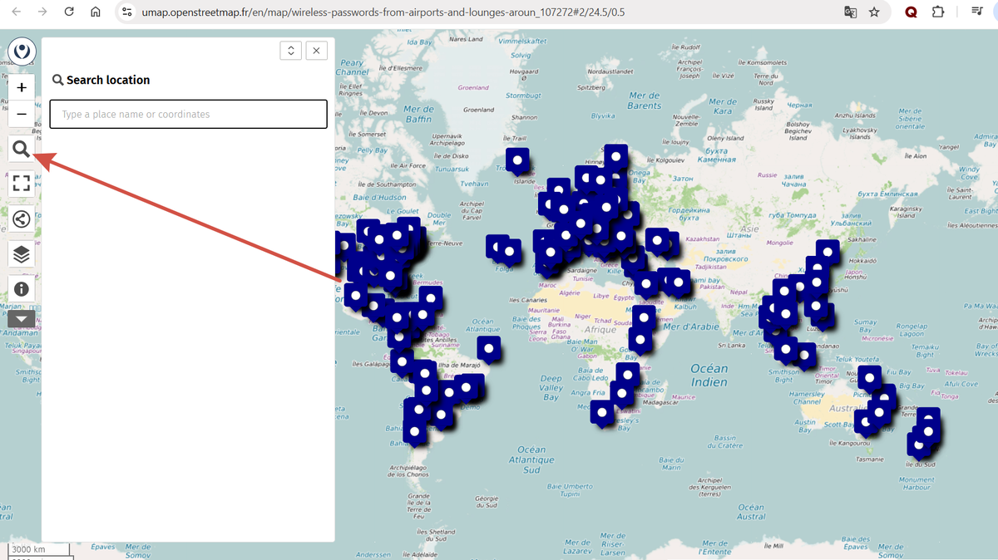998x560 pixels.
Task: Click the 'Tasmanie' map label
Action: [869, 459]
